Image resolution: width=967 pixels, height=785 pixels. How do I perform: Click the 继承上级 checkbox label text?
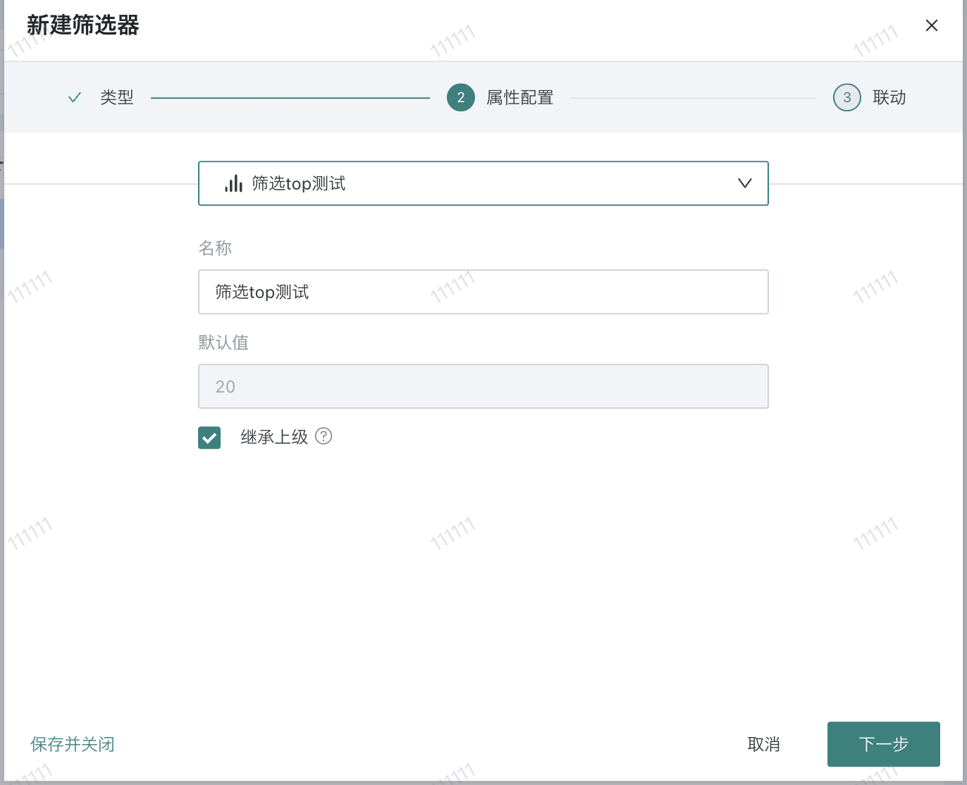(x=274, y=437)
